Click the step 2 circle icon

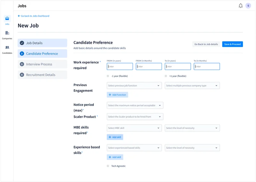tap(22, 53)
